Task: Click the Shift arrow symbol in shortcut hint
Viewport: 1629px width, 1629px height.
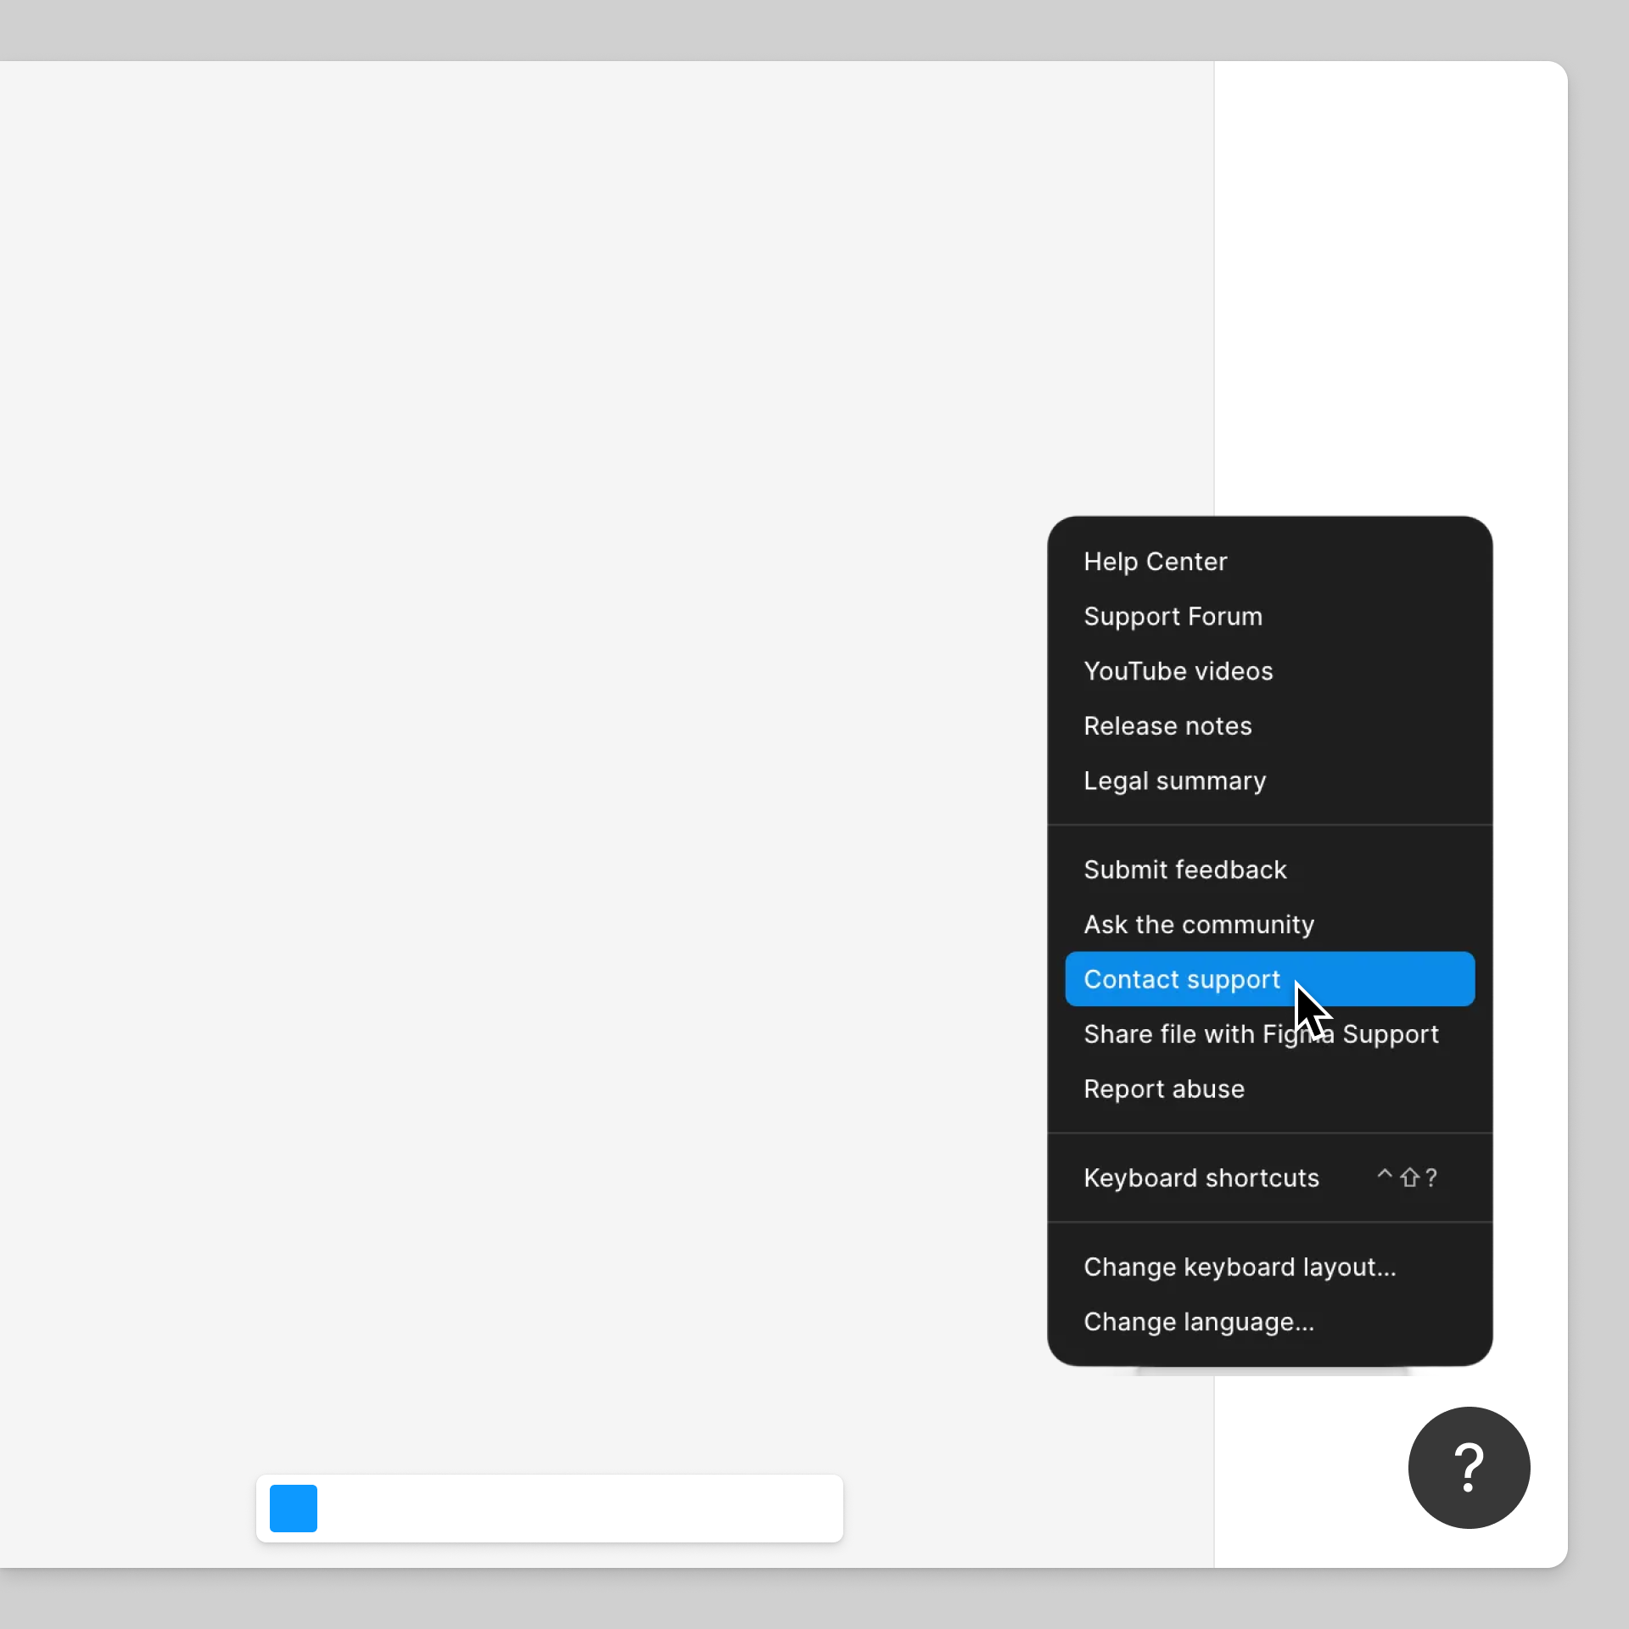Action: [x=1411, y=1178]
